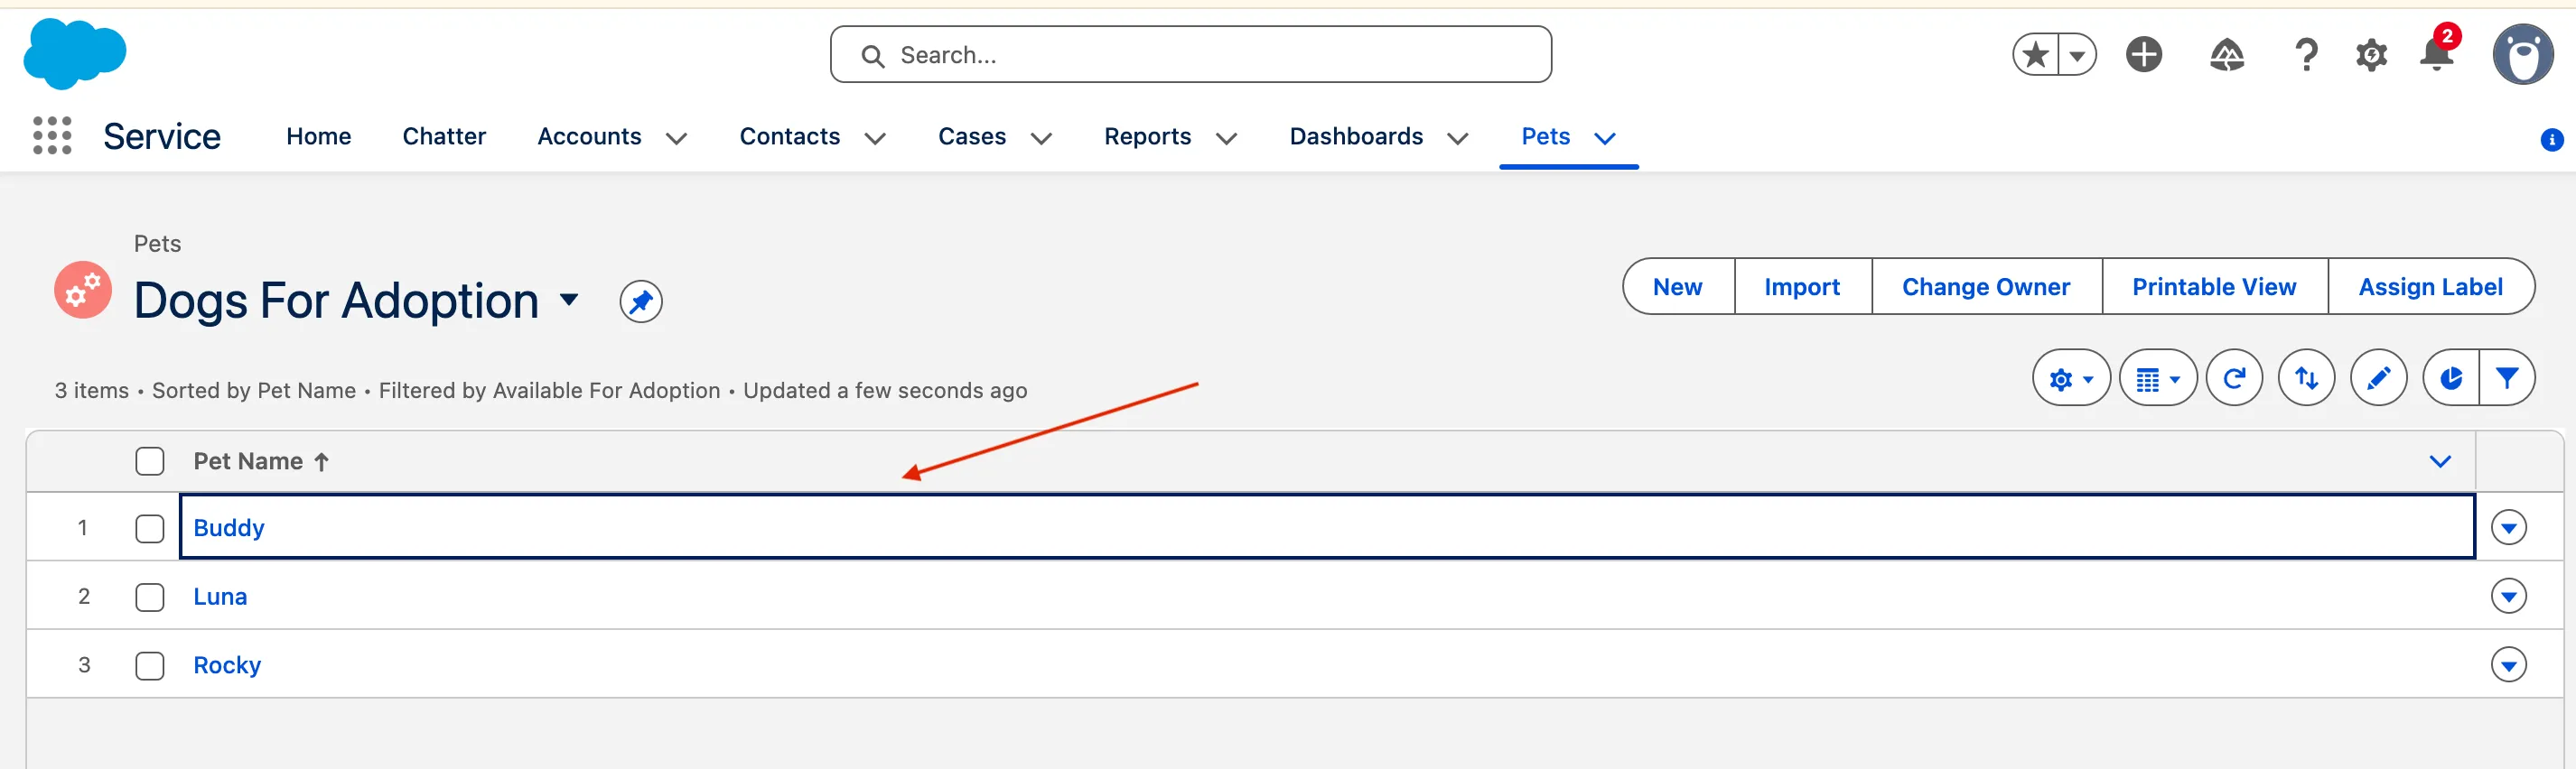2576x769 pixels.
Task: Open Setup gear menu in header
Action: 2370,54
